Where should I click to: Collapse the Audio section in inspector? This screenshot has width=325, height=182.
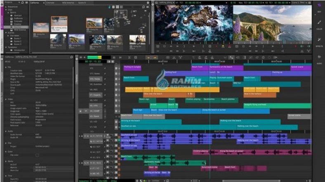pos(6,131)
